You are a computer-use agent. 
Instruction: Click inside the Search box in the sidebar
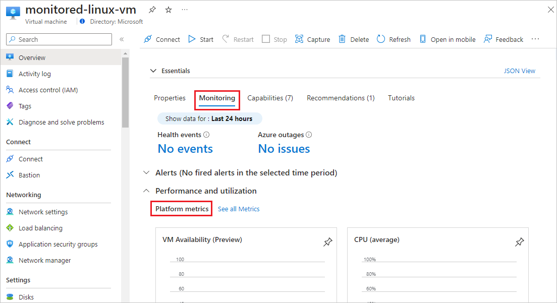click(59, 39)
